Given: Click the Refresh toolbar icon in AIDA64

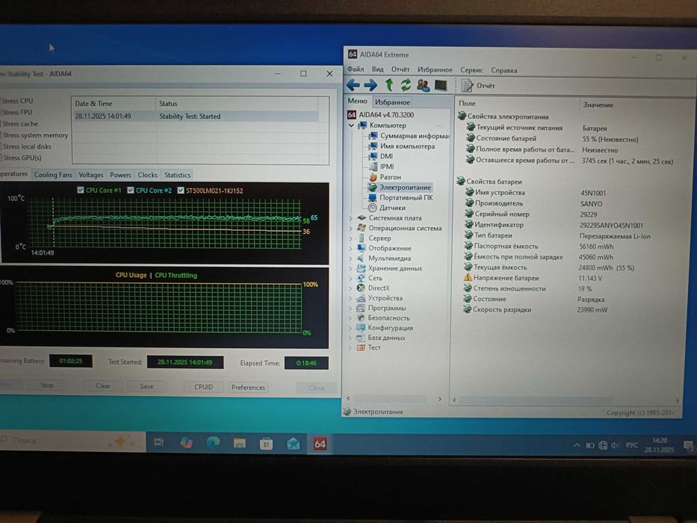Looking at the screenshot, I should pos(406,85).
